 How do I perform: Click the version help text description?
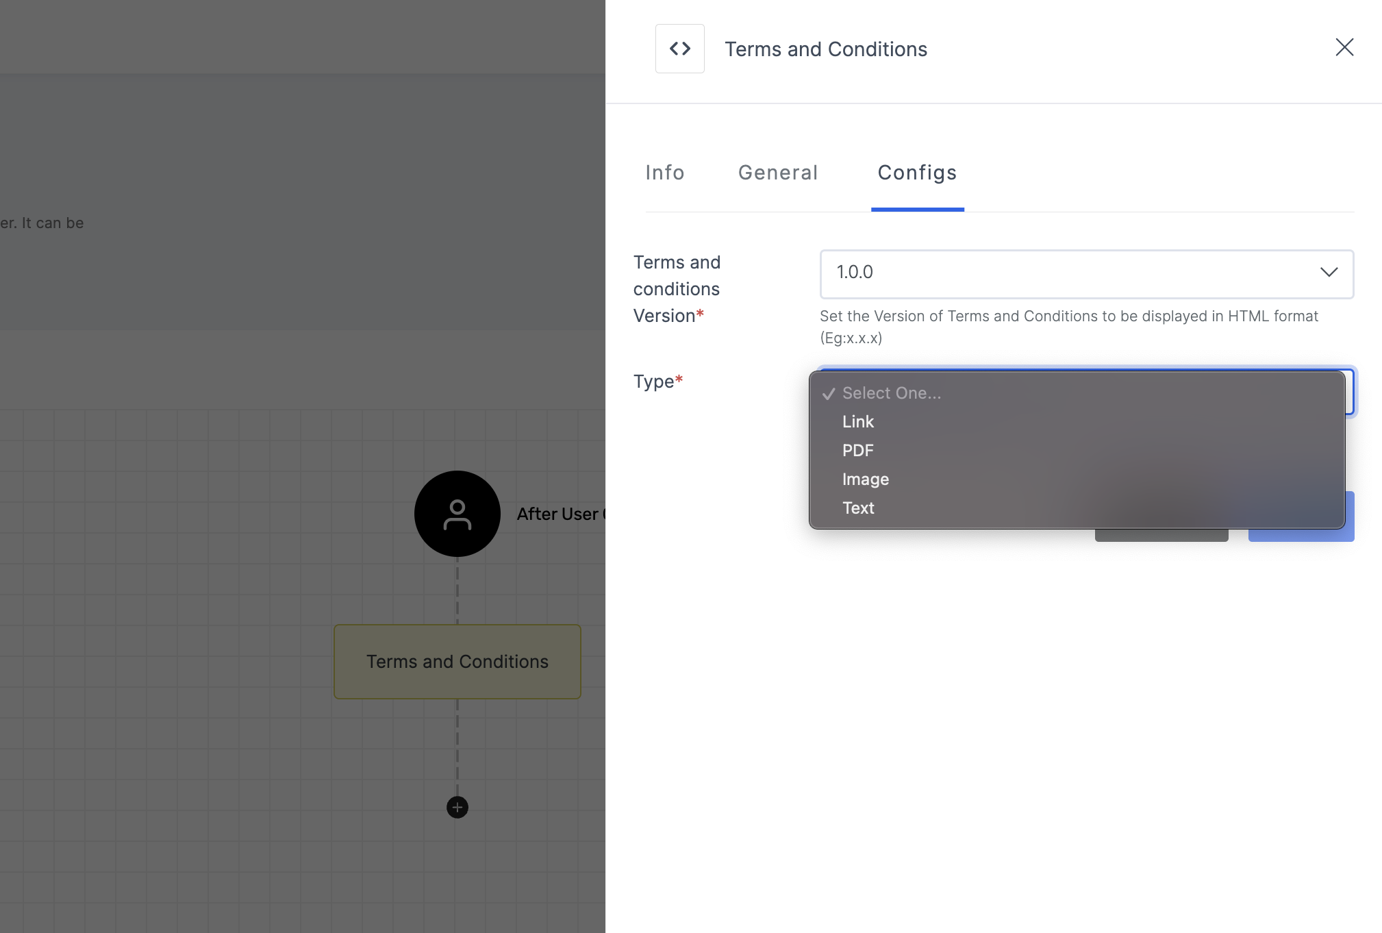1069,327
